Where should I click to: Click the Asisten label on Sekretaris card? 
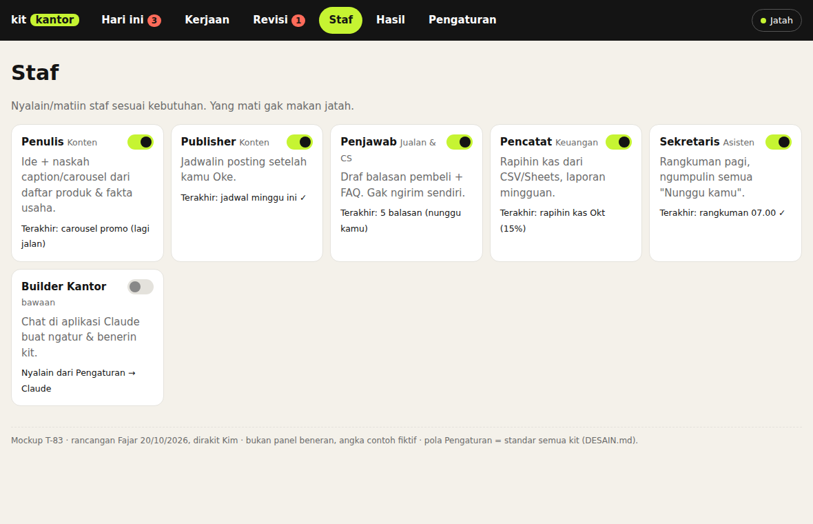click(x=739, y=143)
